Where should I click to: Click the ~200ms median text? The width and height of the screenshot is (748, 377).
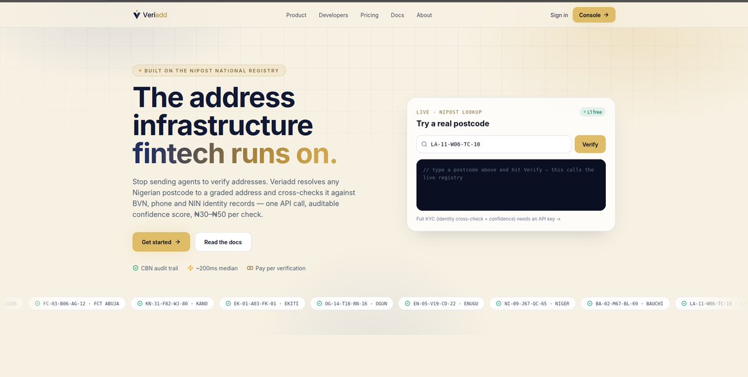click(217, 268)
